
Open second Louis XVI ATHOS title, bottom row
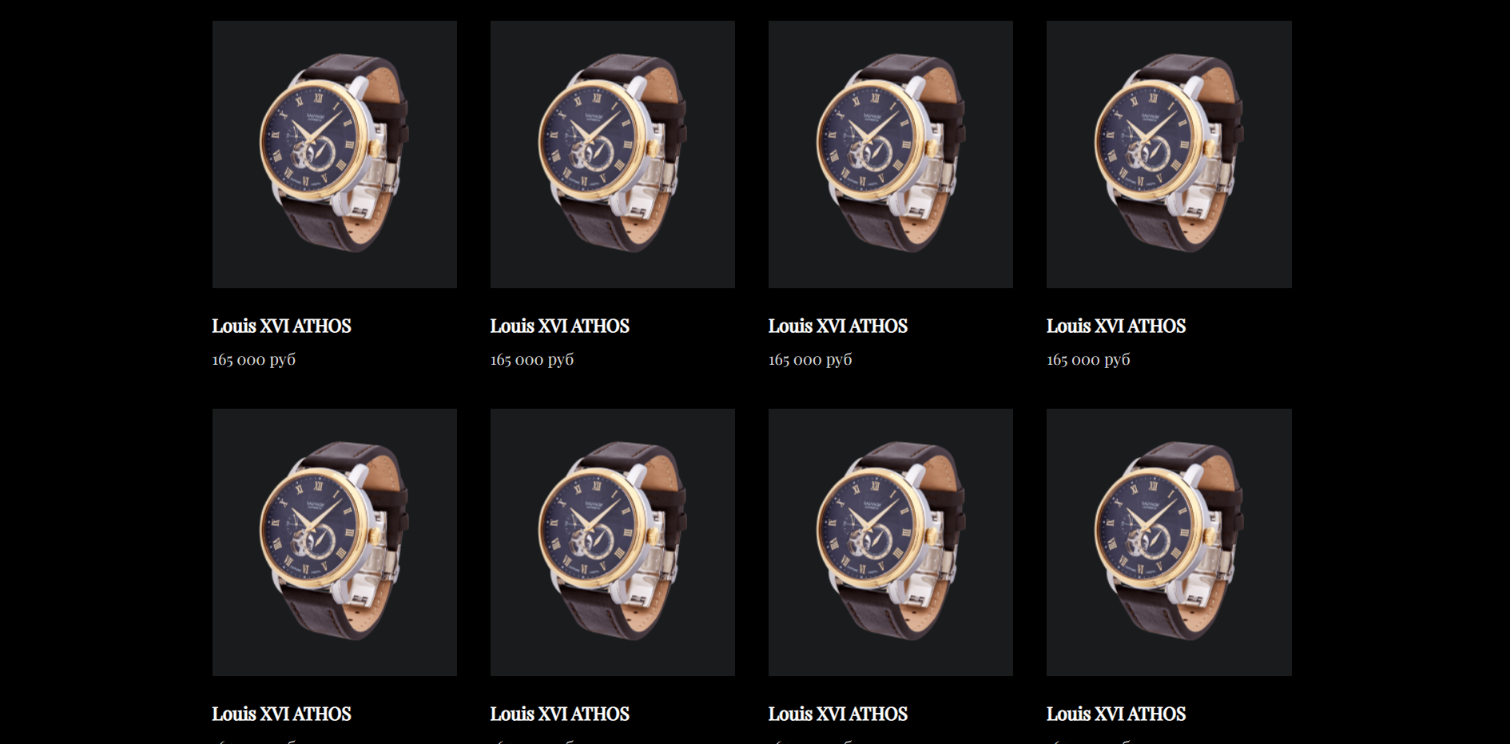(559, 714)
